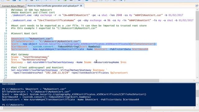The width and height of the screenshot is (199, 112).
Task: Click the script pane scroll-up arrow
Action: (197, 10)
